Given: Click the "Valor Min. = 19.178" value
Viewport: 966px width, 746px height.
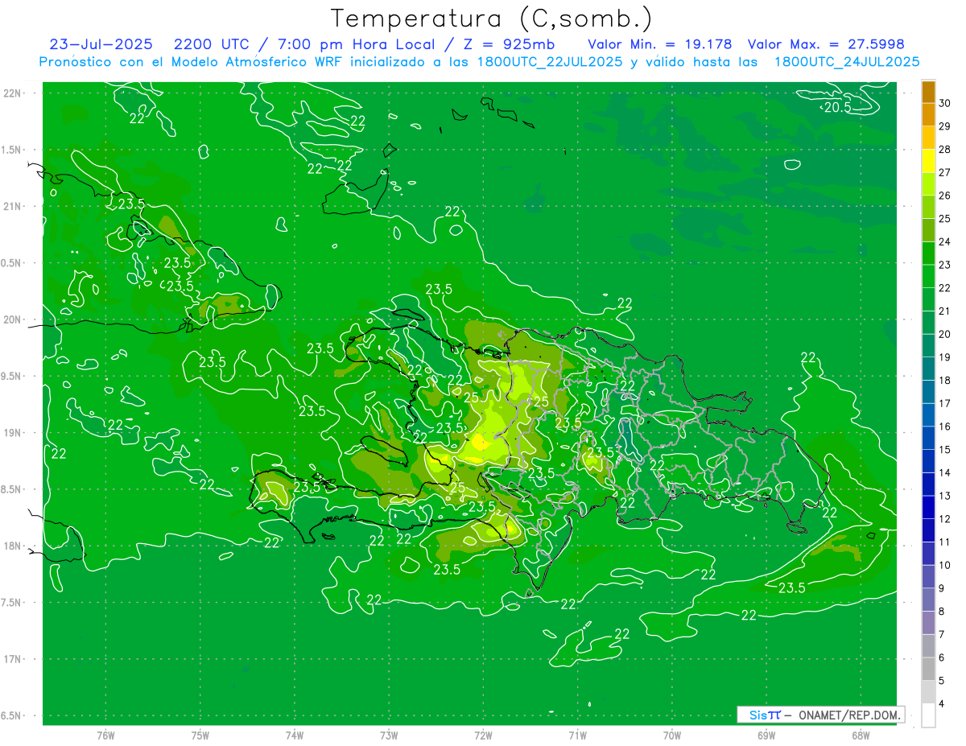Looking at the screenshot, I should pos(660,44).
